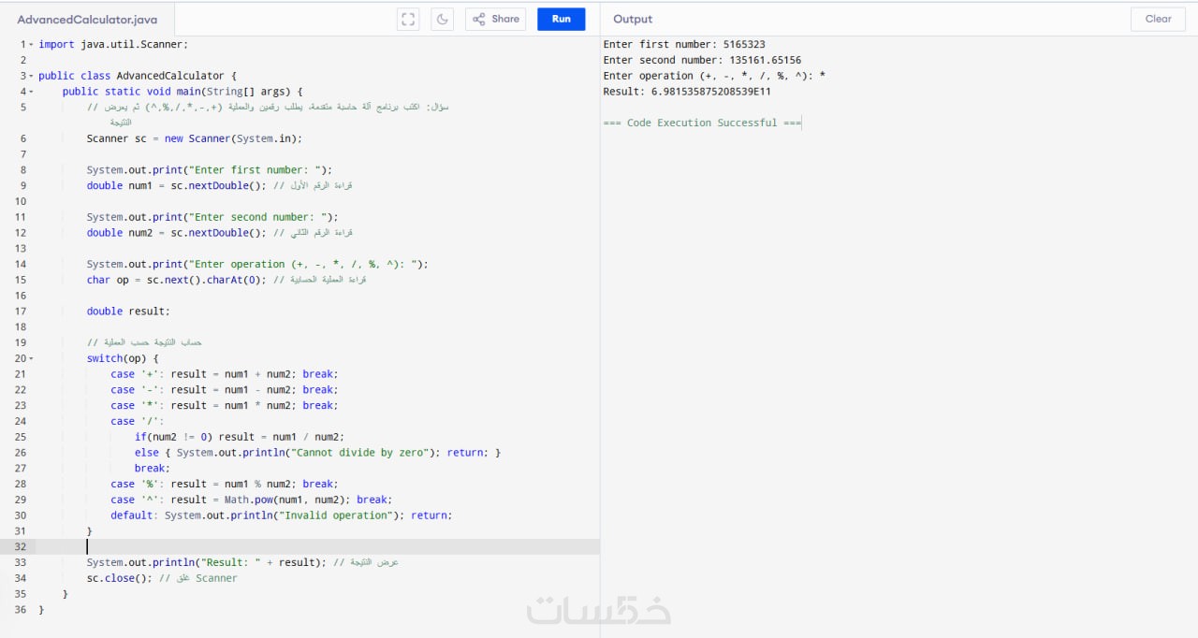Click 'Scanner sc = new Scanner(System.in);' line
Image resolution: width=1198 pixels, height=638 pixels.
pyautogui.click(x=195, y=138)
